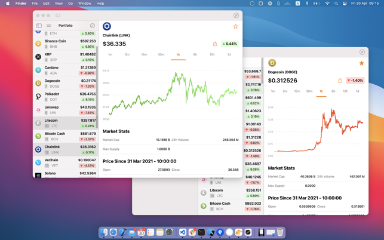The image size is (384, 240).
Task: Select Chainlink row in the Portfolio list
Action: pyautogui.click(x=66, y=150)
